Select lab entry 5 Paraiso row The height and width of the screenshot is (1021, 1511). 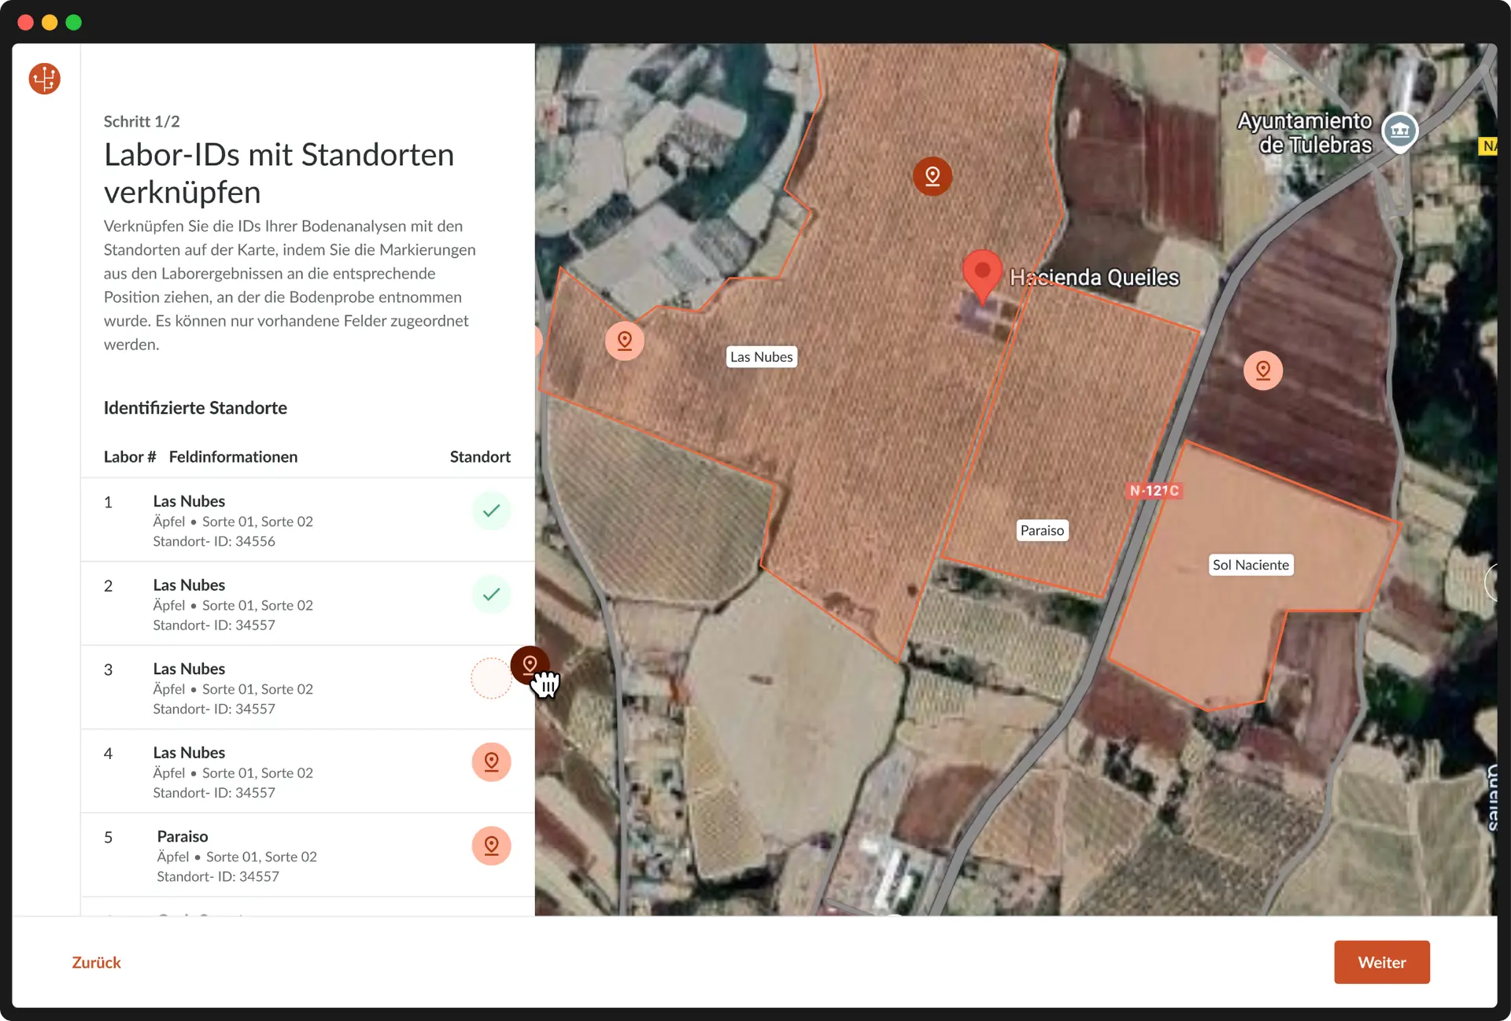click(x=308, y=855)
